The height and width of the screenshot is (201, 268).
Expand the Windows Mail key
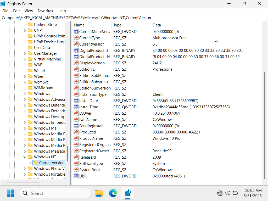point(25,128)
